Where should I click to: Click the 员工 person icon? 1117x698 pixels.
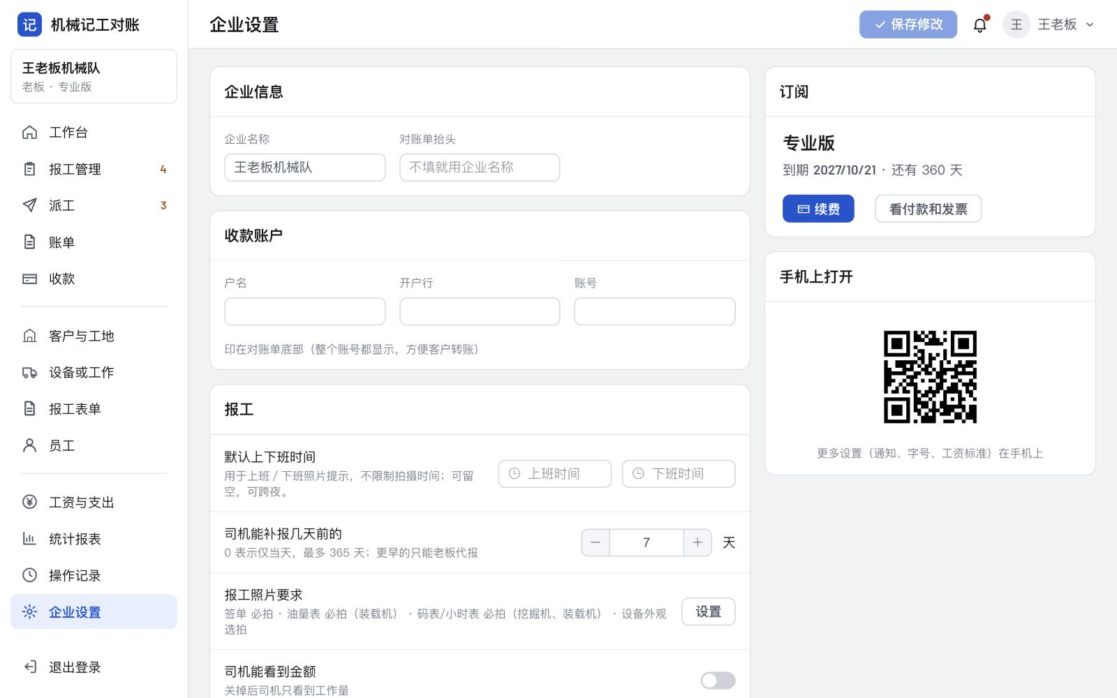tap(29, 445)
